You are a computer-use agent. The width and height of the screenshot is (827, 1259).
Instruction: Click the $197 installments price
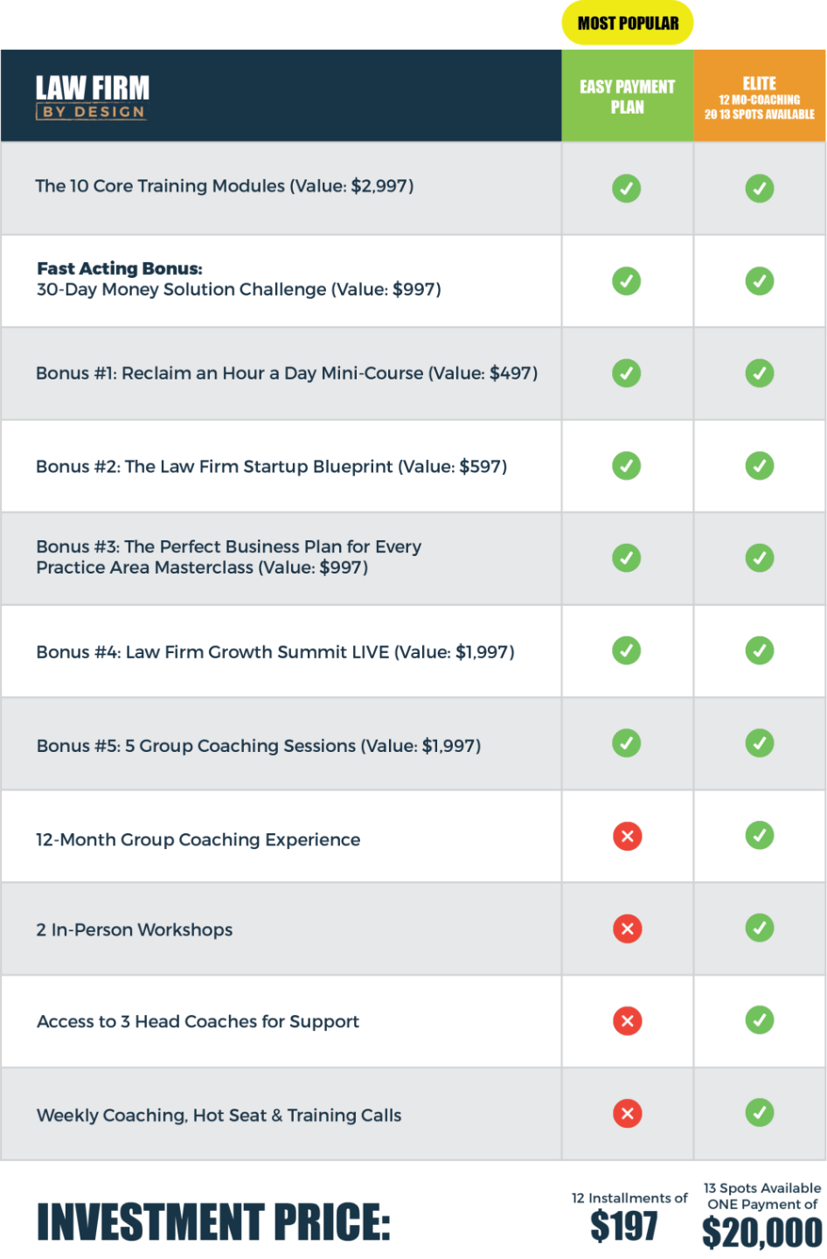[623, 1226]
